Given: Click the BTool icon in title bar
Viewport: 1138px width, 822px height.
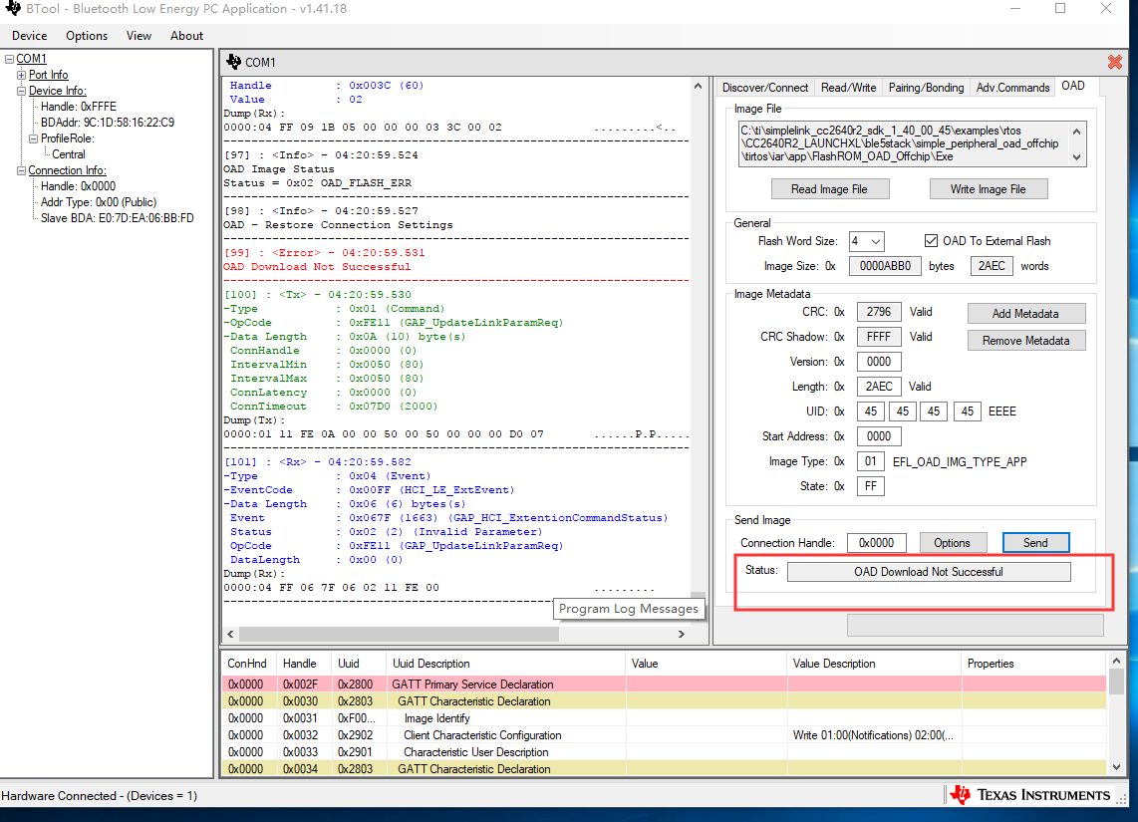Looking at the screenshot, I should (11, 9).
